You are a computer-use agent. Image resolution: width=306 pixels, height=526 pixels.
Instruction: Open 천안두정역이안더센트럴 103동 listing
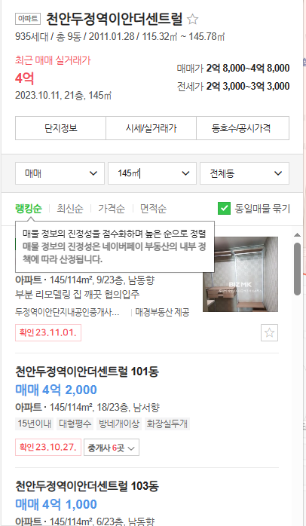click(x=87, y=486)
